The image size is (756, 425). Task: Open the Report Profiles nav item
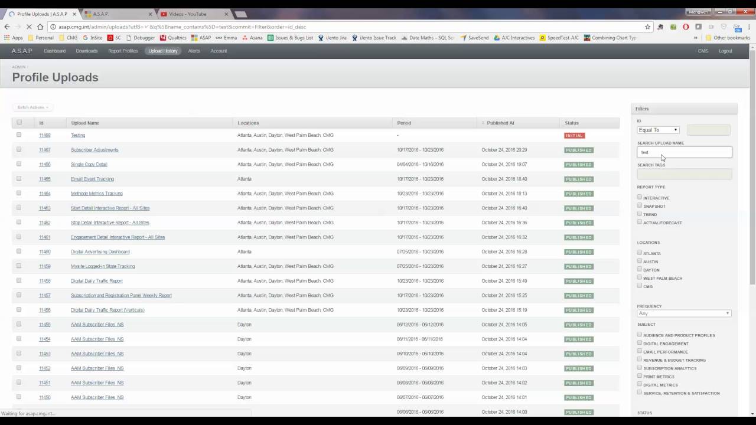[123, 51]
